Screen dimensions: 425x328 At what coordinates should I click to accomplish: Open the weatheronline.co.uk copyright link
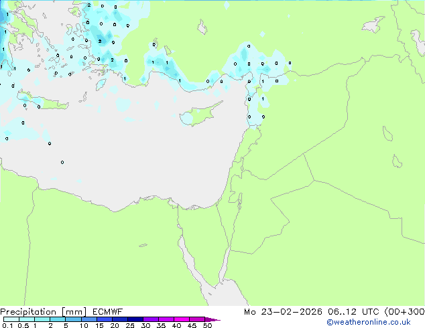click(x=368, y=322)
